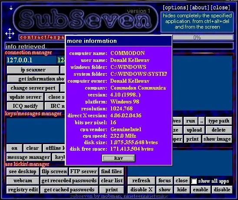The image size is (238, 200).
Task: Click the update server button
Action: coord(25,97)
